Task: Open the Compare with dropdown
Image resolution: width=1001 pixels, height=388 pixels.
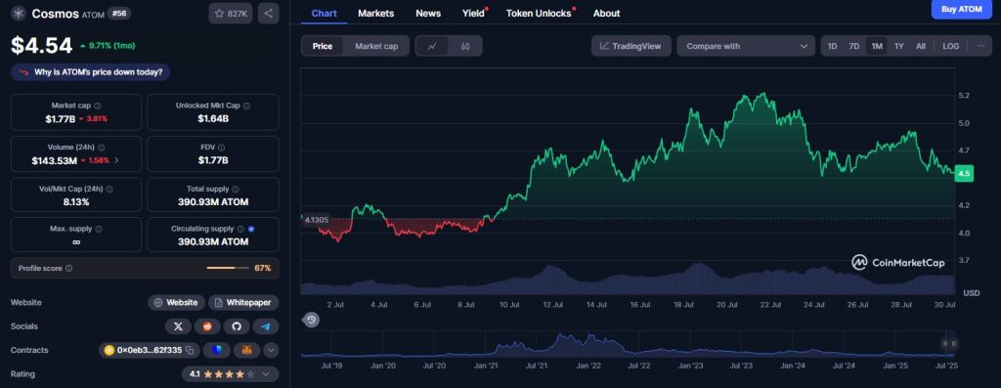Action: point(746,46)
